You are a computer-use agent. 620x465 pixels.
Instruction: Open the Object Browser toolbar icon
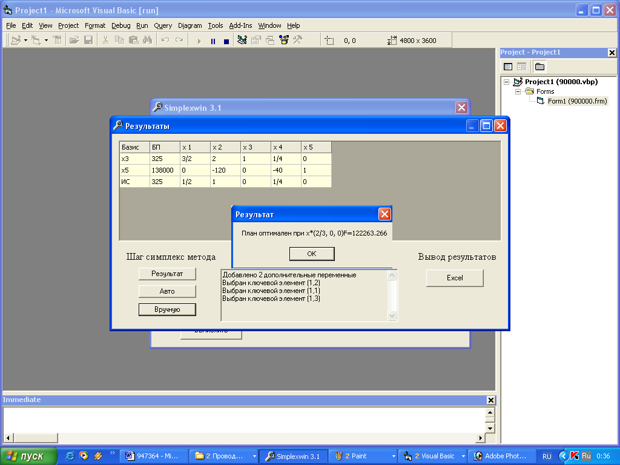coord(284,41)
